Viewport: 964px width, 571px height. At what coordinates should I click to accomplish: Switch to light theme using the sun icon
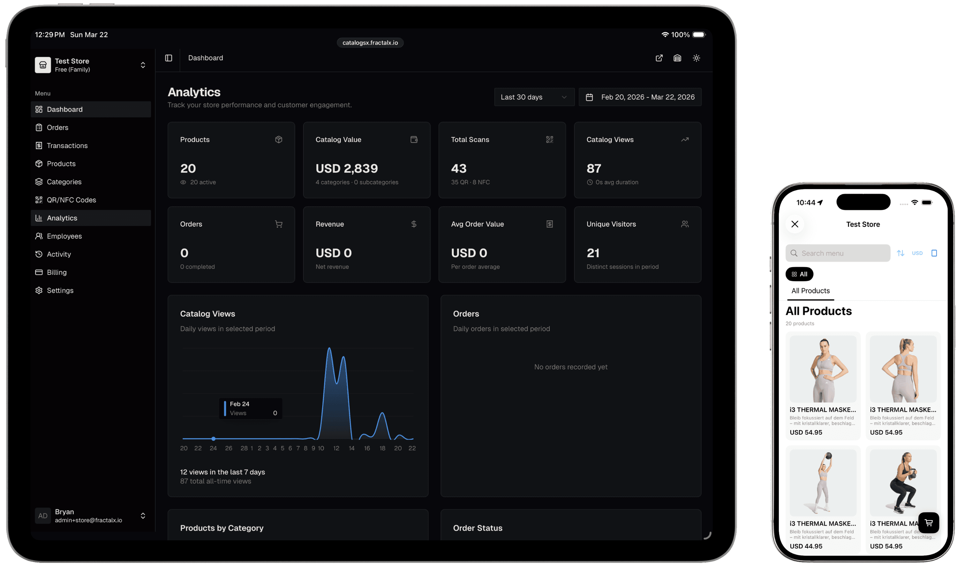tap(697, 58)
